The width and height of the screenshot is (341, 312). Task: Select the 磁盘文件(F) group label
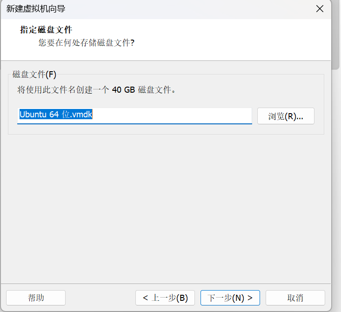[34, 75]
